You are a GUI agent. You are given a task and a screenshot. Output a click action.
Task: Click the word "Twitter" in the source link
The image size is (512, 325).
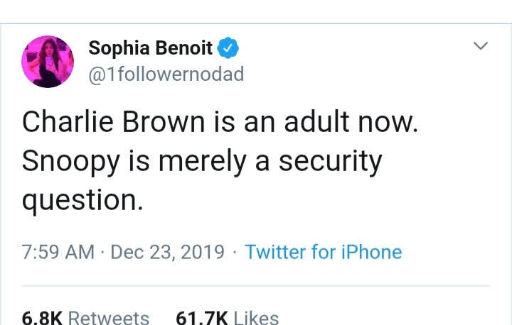point(276,252)
